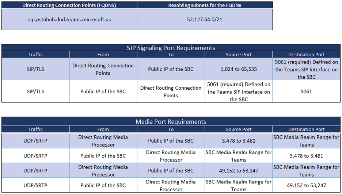This screenshot has width=342, height=194.
Task: Click the Direct Routing Connection Points (FQDNS) header
Action: click(x=69, y=5)
